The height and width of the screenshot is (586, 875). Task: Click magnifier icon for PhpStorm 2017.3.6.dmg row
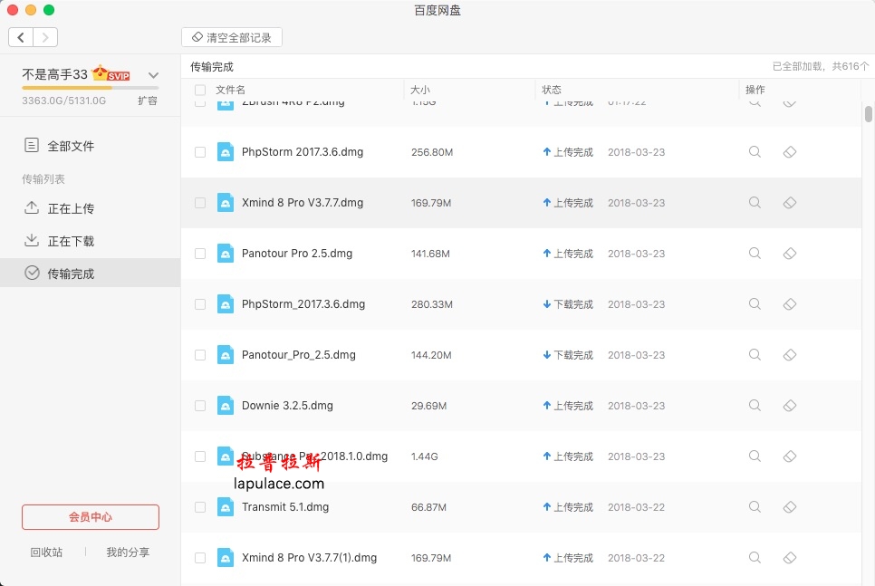[754, 152]
